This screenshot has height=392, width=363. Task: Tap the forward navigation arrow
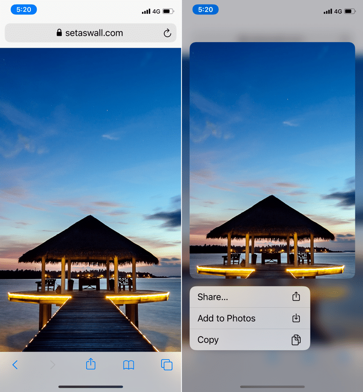pyautogui.click(x=52, y=365)
